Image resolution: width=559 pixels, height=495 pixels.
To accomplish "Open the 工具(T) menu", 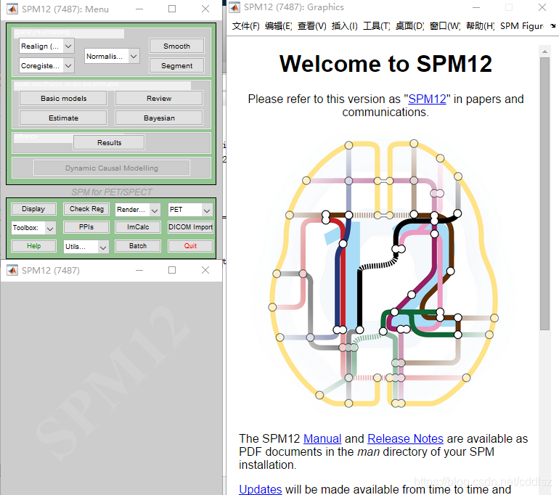I will click(x=377, y=26).
